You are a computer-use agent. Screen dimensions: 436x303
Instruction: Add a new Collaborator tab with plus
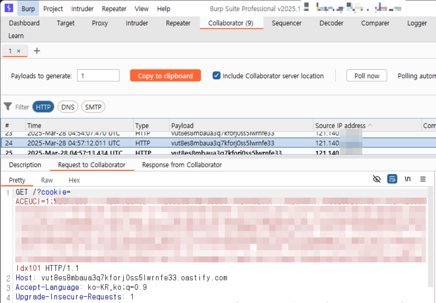pos(37,51)
